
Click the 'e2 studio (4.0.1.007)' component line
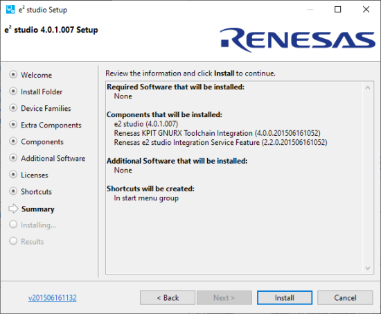click(146, 124)
